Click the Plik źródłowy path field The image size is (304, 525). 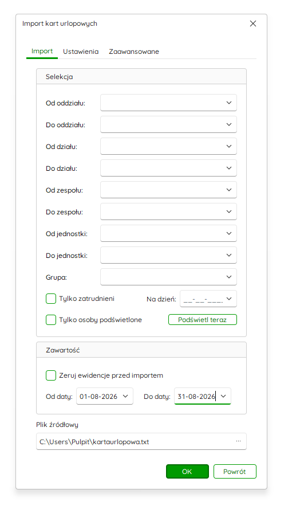[x=141, y=441]
